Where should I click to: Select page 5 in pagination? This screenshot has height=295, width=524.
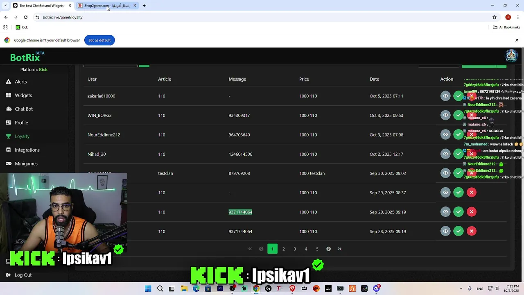[317, 249]
